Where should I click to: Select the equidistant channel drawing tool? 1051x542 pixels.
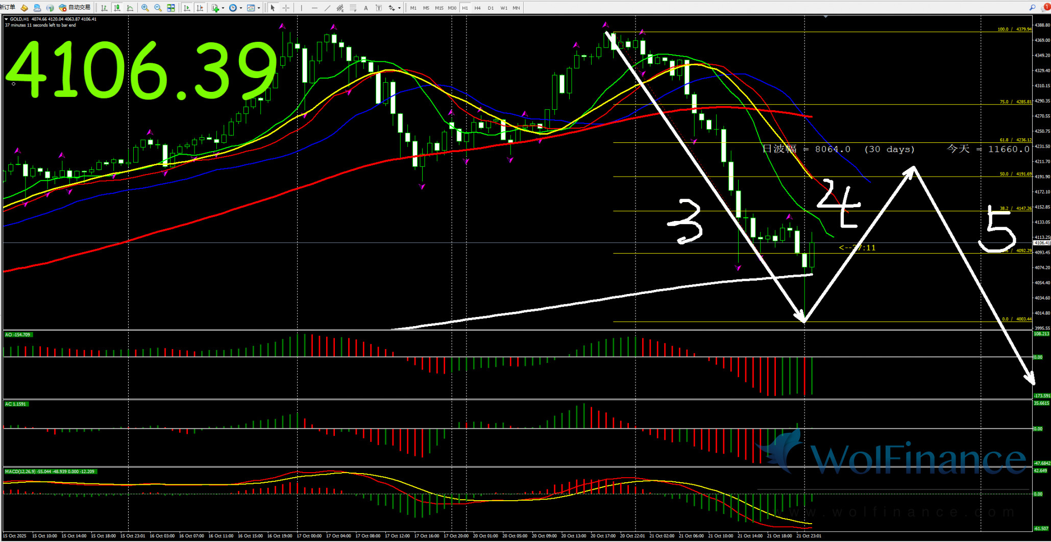click(340, 8)
